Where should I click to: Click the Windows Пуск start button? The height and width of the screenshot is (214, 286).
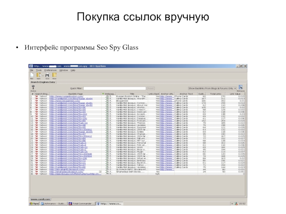[x=34, y=204]
